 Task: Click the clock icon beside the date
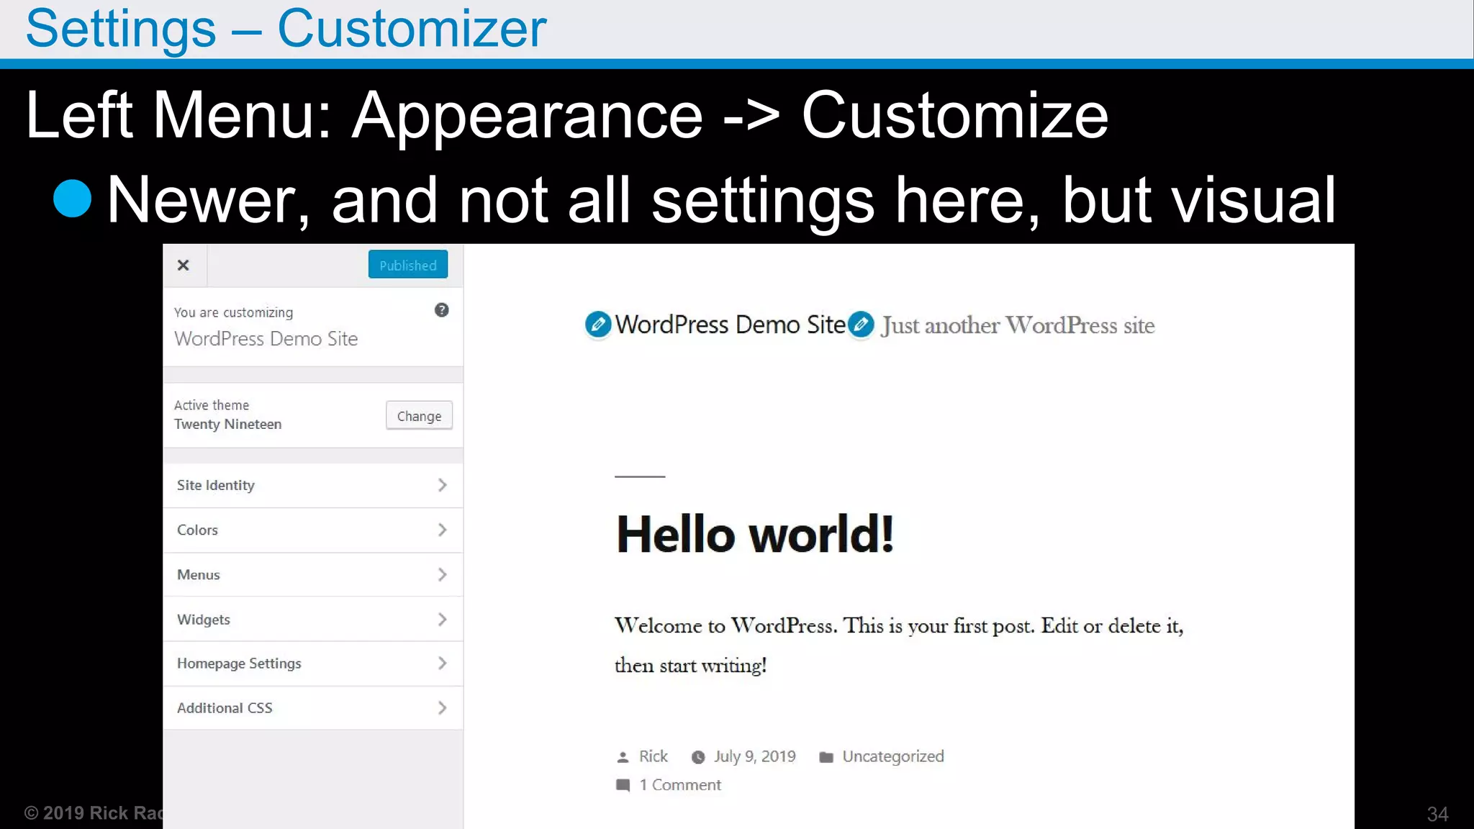pos(698,757)
